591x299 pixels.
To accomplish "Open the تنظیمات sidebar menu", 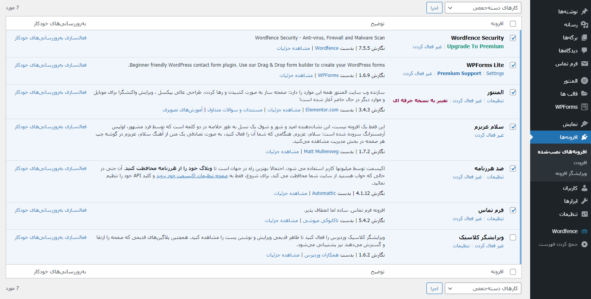I will pos(560,214).
